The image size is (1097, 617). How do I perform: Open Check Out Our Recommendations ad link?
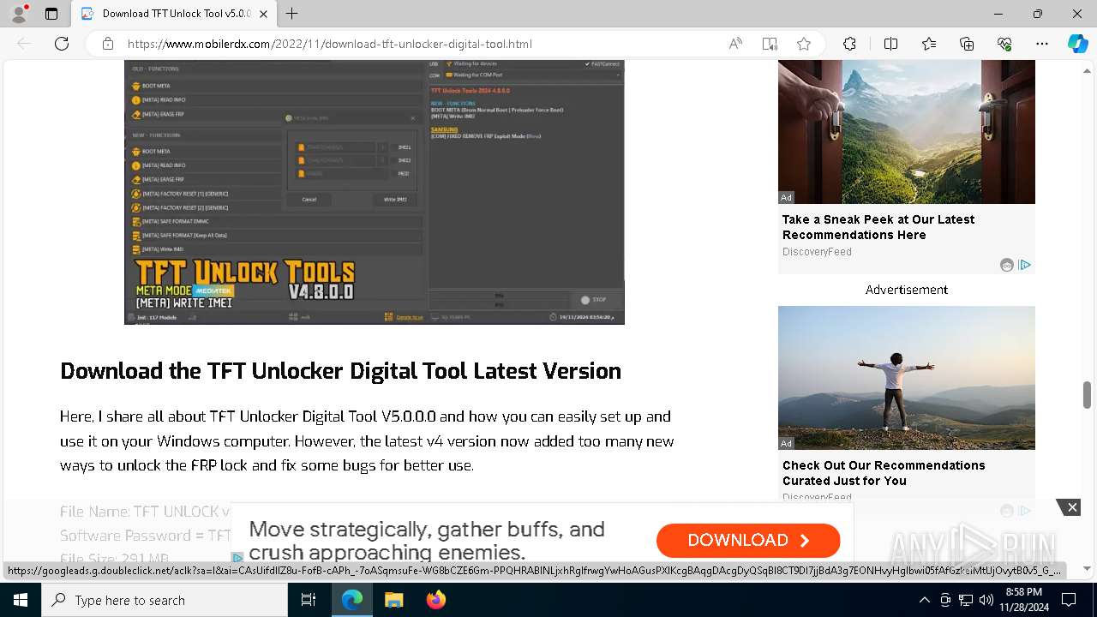884,473
